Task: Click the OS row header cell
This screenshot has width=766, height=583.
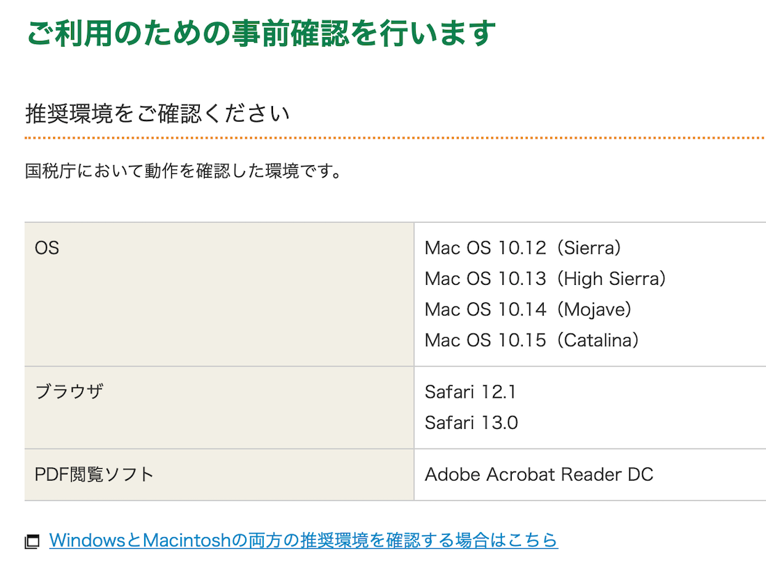Action: (219, 294)
